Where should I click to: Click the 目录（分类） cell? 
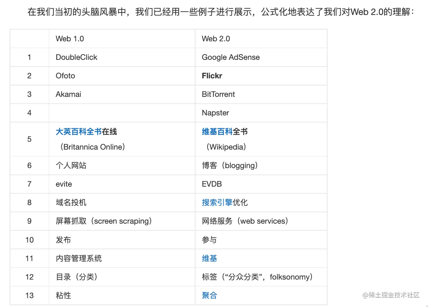pyautogui.click(x=122, y=277)
